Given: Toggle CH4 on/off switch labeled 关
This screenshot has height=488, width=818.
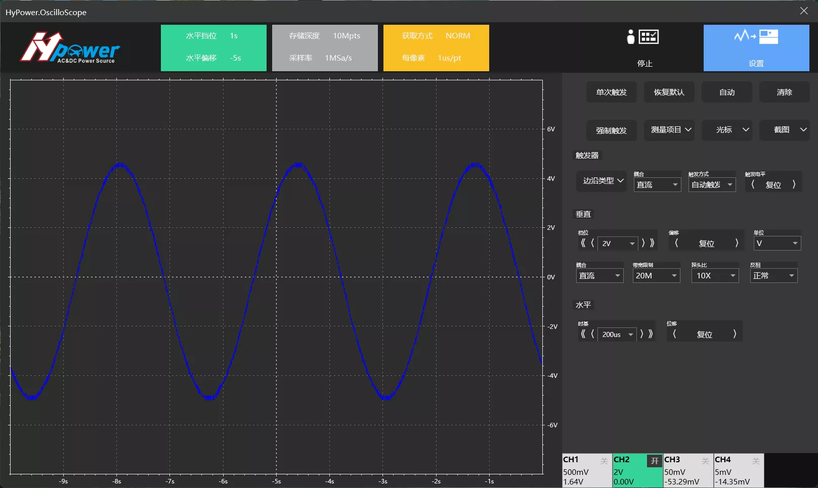Looking at the screenshot, I should 756,461.
